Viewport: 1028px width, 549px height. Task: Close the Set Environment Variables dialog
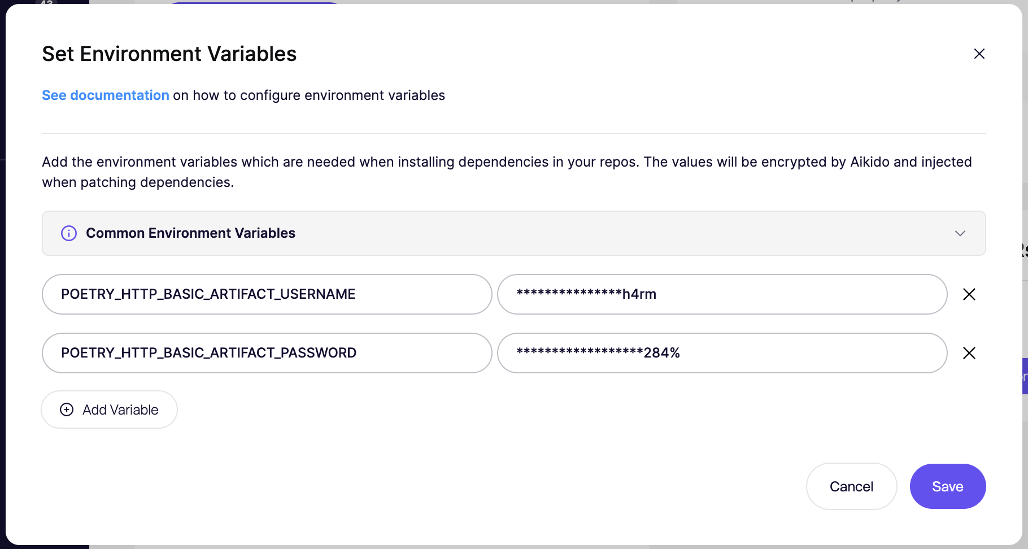pos(979,54)
